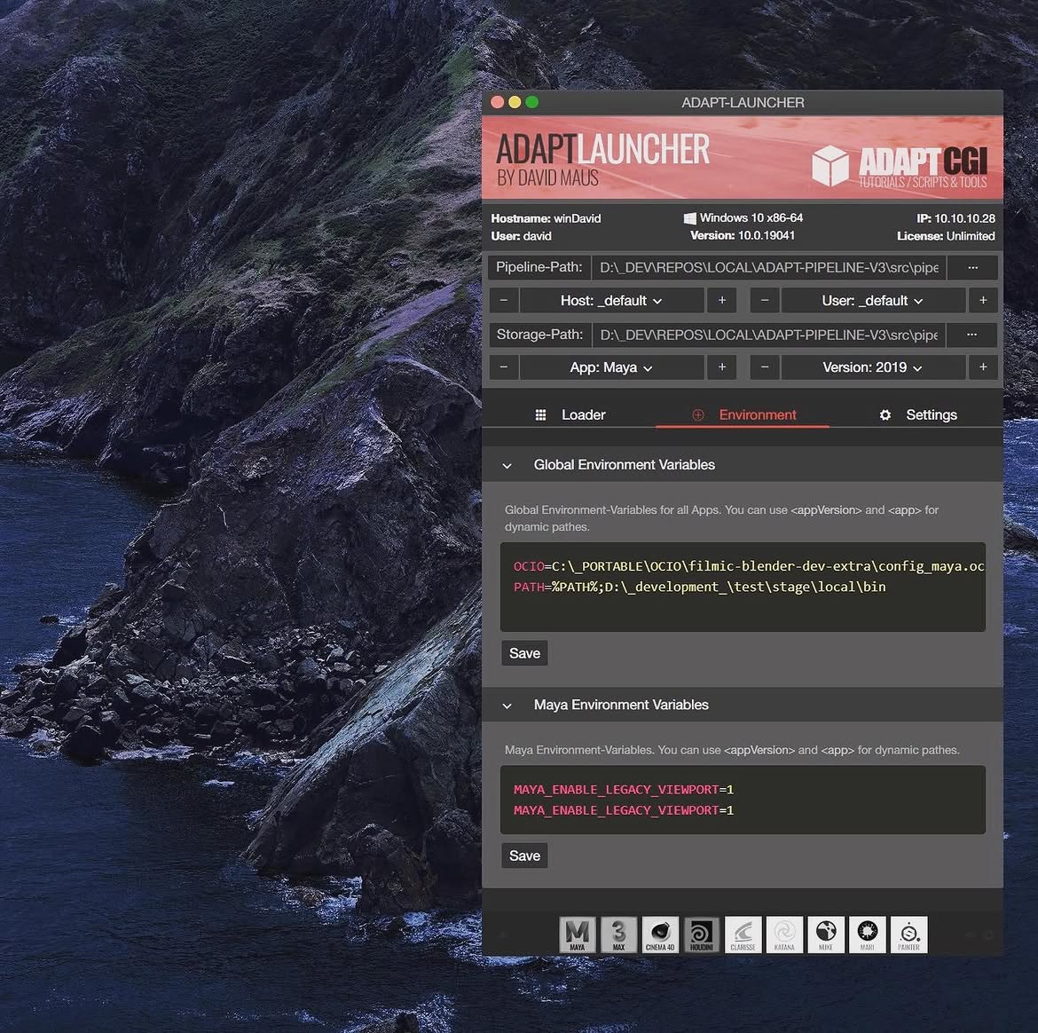The image size is (1038, 1033).
Task: Collapse the Global Environment Variables section
Action: click(507, 466)
